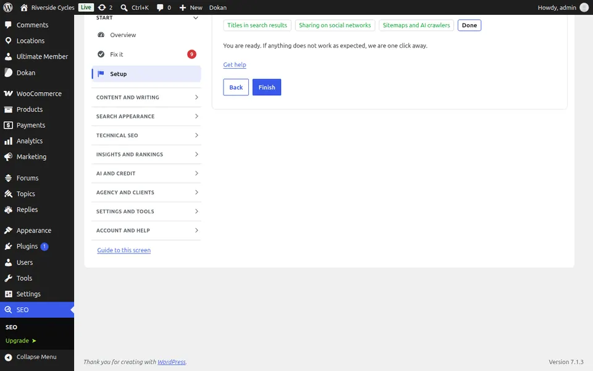Open the Get help link
The image size is (593, 371).
(x=235, y=65)
